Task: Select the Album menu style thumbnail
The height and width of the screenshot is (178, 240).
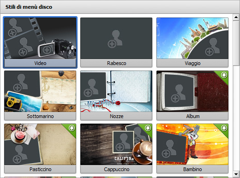Action: click(x=192, y=91)
